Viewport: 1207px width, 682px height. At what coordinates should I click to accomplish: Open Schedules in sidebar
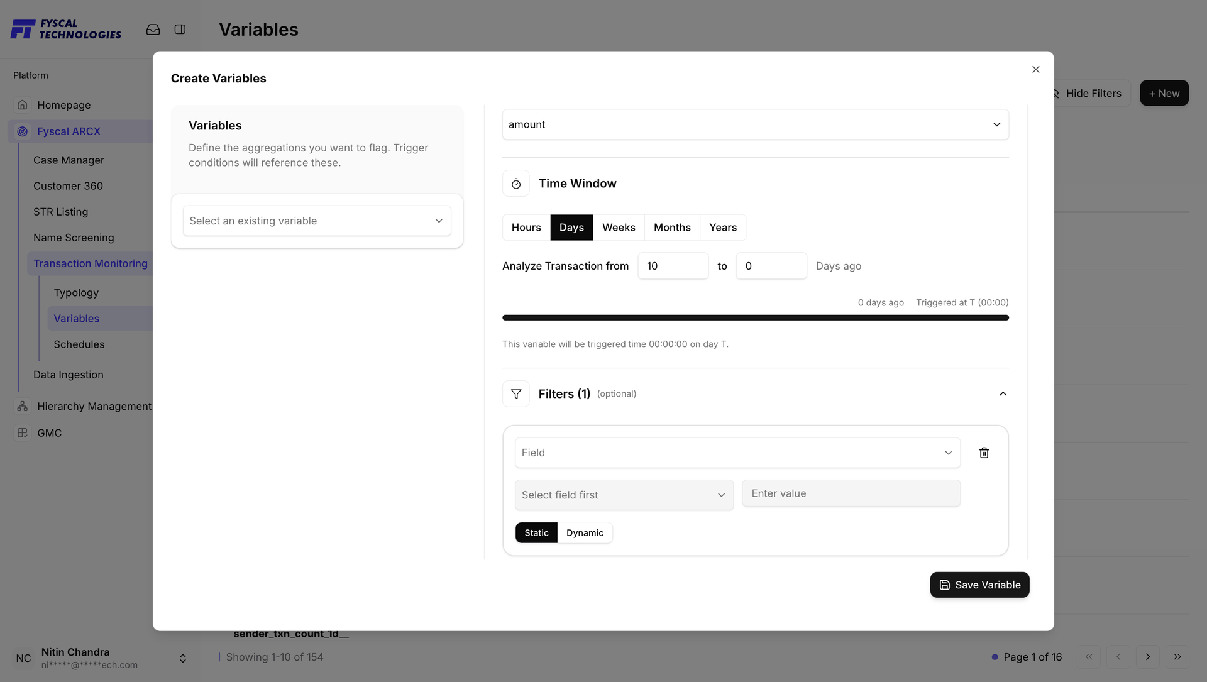tap(79, 344)
